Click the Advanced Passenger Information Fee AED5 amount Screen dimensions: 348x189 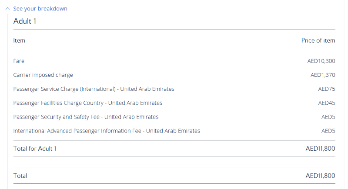[328, 131]
